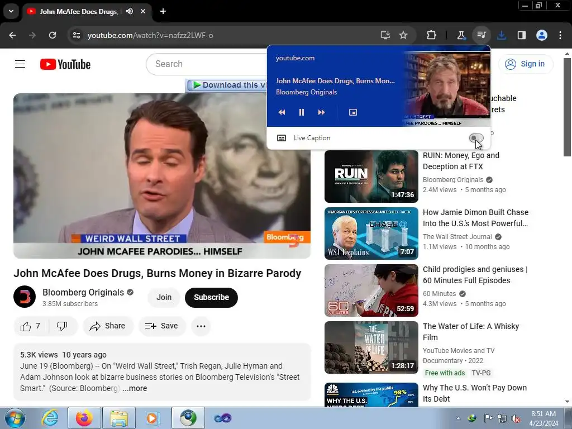The image size is (572, 429).
Task: Open Internet Explorer from taskbar
Action: click(x=50, y=418)
